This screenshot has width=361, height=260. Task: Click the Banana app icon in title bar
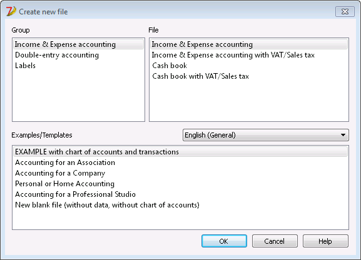pyautogui.click(x=11, y=11)
